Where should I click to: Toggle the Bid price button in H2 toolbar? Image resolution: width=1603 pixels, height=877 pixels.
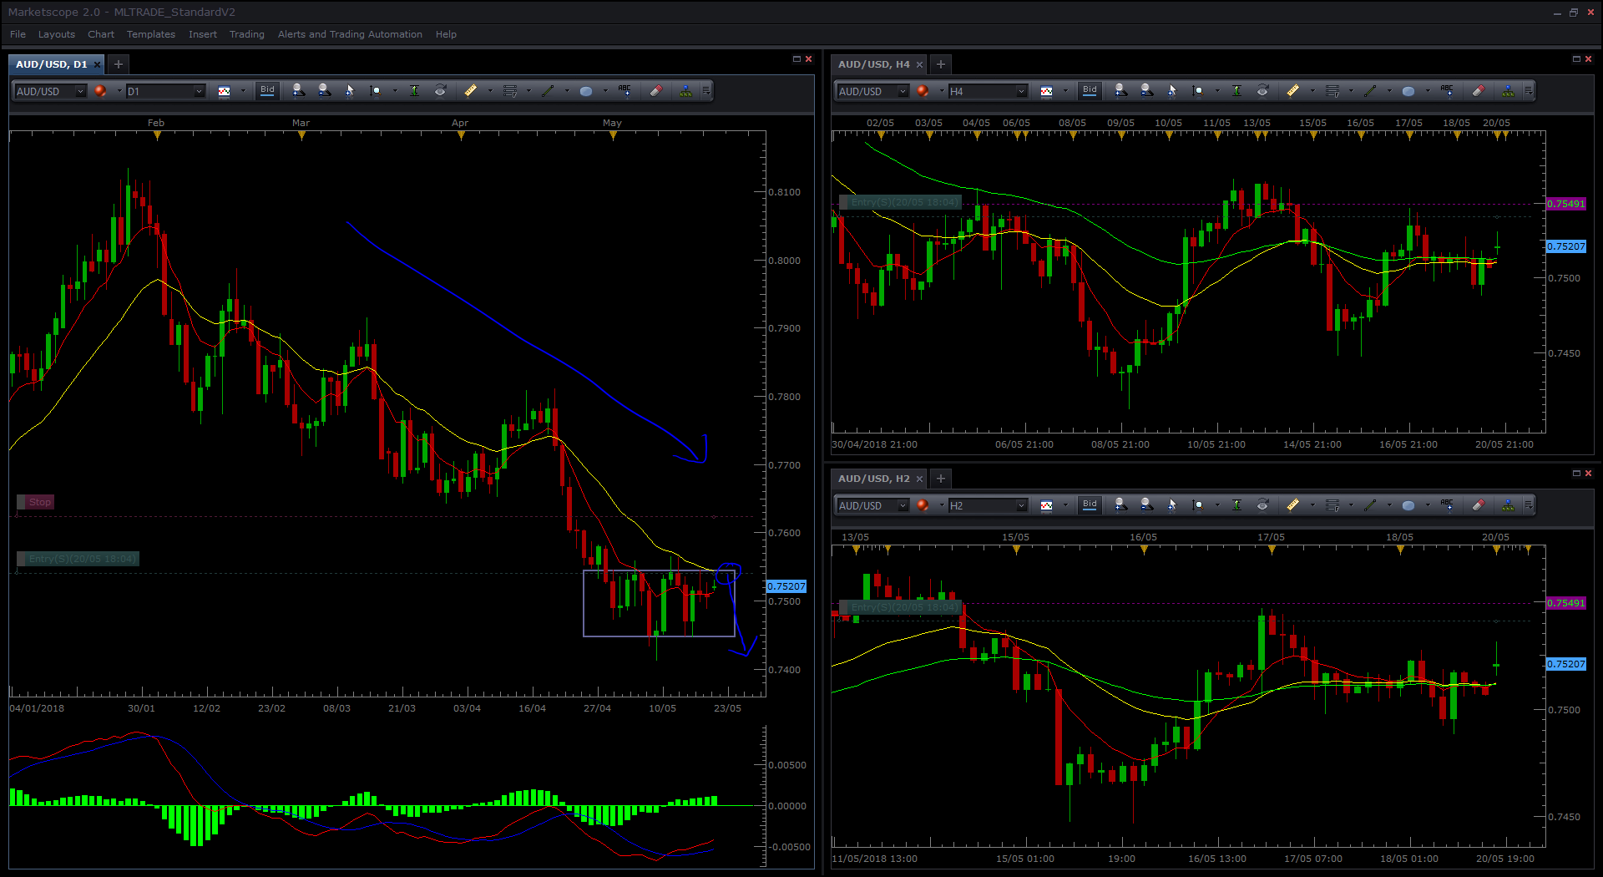(1090, 504)
